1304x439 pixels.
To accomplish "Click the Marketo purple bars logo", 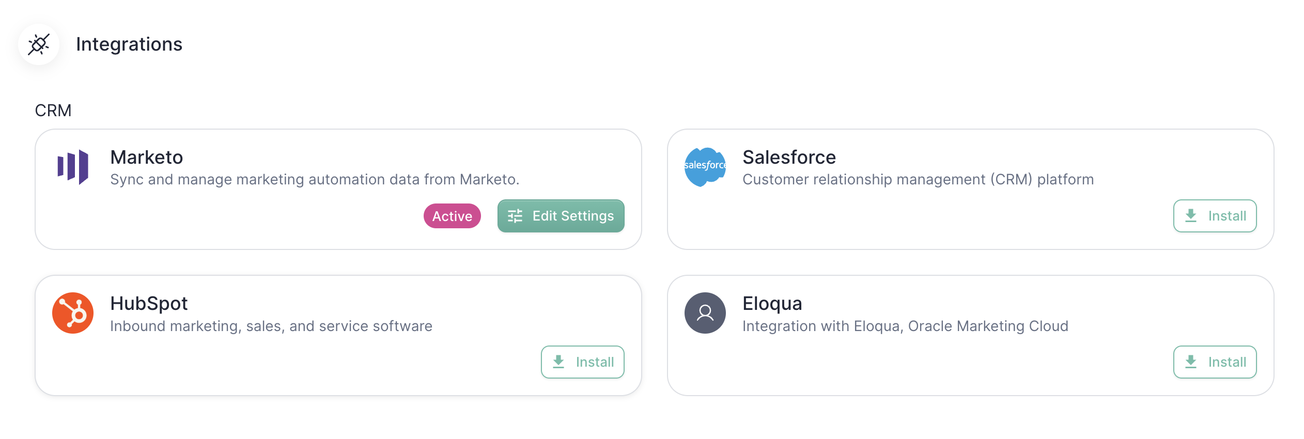I will tap(73, 167).
